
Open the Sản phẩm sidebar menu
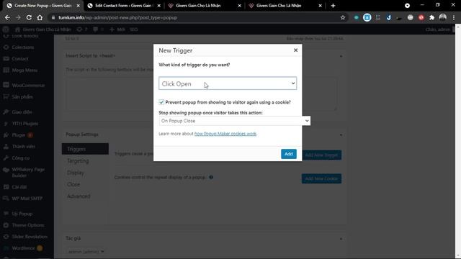(22, 96)
